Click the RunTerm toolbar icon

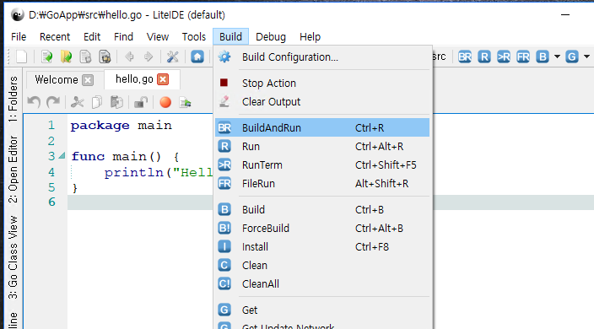pyautogui.click(x=504, y=57)
